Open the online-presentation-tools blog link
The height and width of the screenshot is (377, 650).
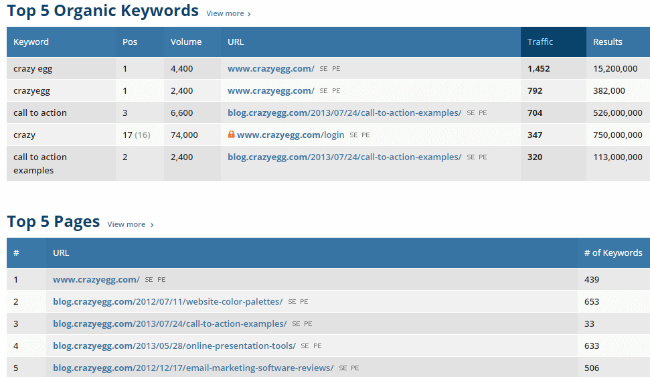point(174,346)
